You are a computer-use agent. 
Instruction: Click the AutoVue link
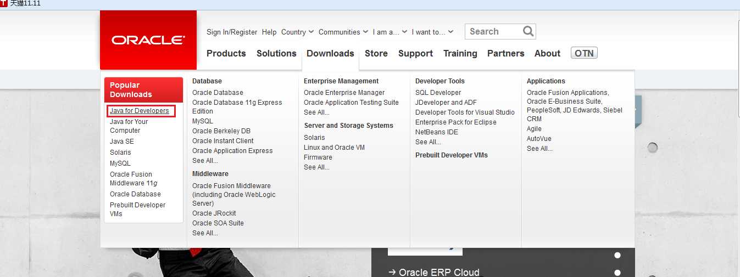(x=539, y=139)
